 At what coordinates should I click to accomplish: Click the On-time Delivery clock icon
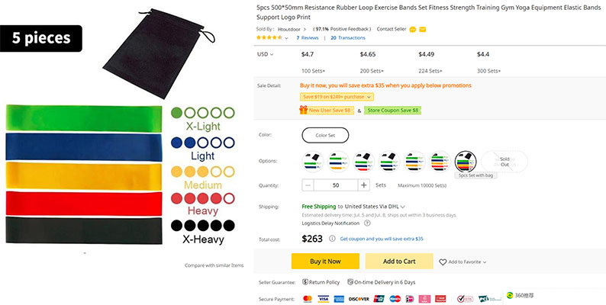pyautogui.click(x=349, y=283)
